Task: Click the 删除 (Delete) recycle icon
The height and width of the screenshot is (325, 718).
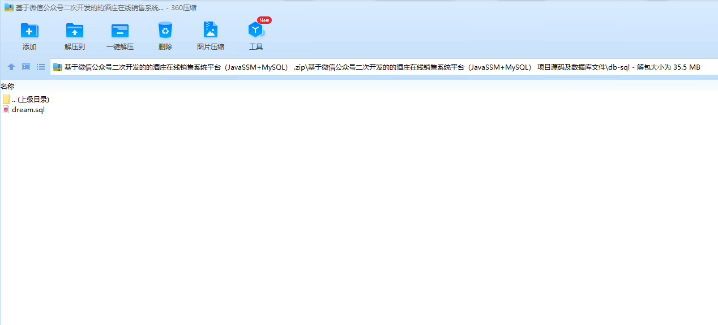Action: [165, 30]
